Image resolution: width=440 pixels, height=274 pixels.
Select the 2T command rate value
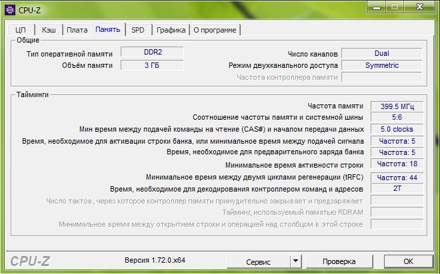[x=397, y=188]
